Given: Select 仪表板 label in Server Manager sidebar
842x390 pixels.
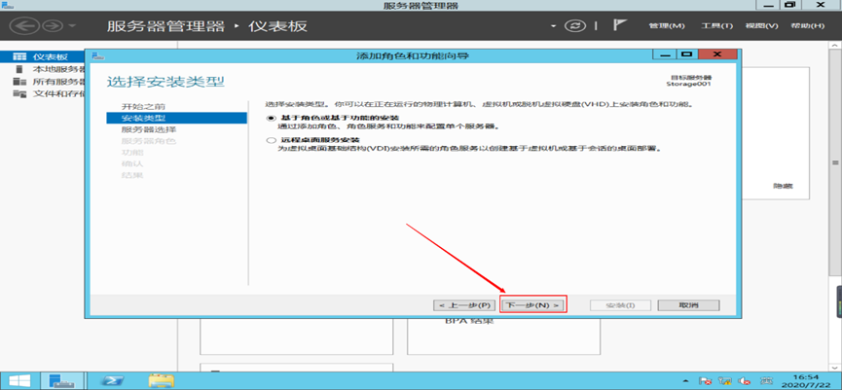Looking at the screenshot, I should point(50,56).
